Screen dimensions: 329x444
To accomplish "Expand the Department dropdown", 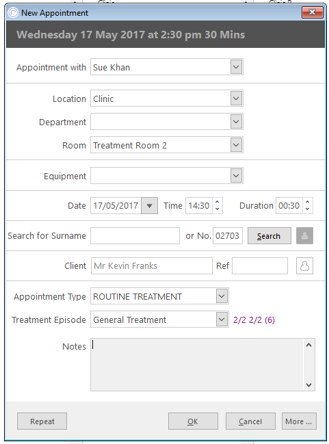I will tap(236, 122).
